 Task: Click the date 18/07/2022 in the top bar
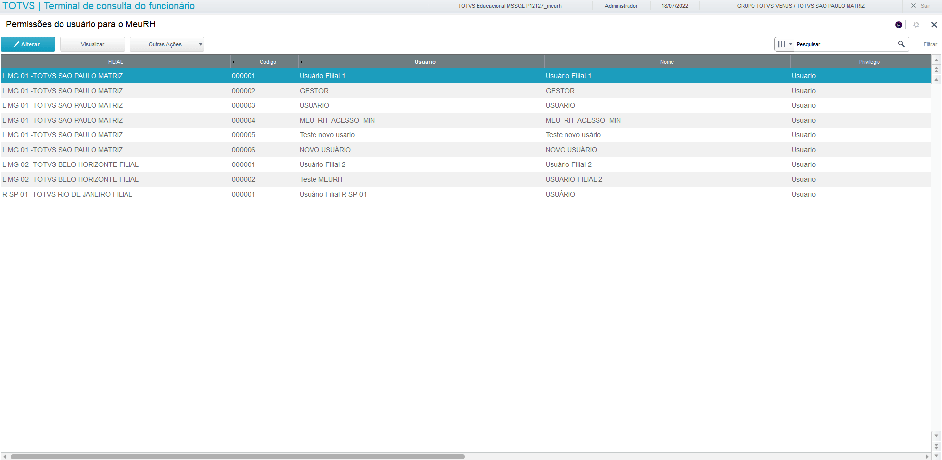coord(675,6)
